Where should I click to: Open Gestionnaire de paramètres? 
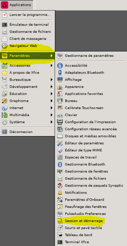tap(91, 55)
